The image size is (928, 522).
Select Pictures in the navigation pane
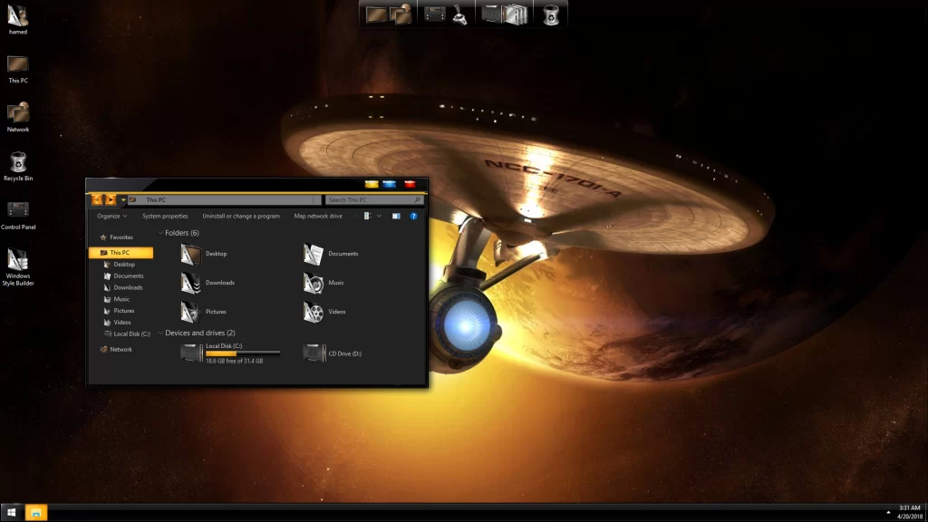(x=123, y=311)
